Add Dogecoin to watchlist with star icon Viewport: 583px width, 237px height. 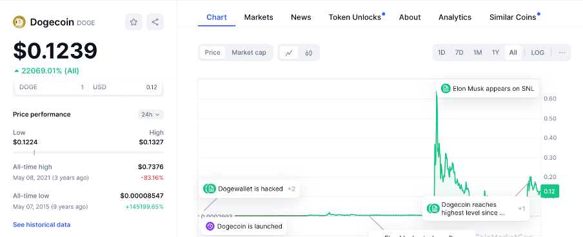point(133,22)
